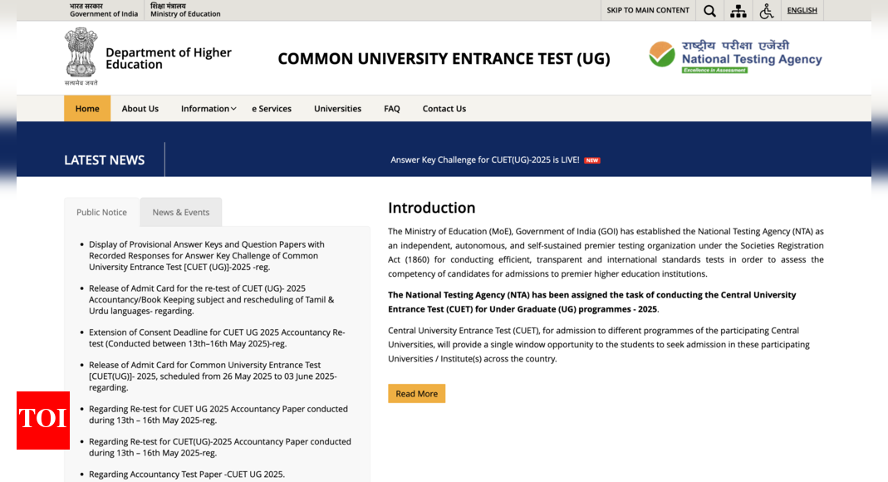888x482 pixels.
Task: Click the National Testing Agency logo
Action: point(735,57)
